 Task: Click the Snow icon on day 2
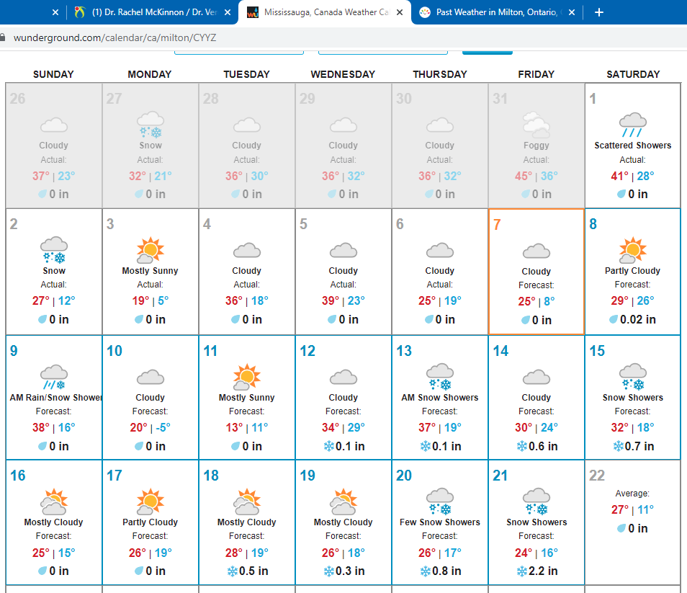click(x=54, y=250)
